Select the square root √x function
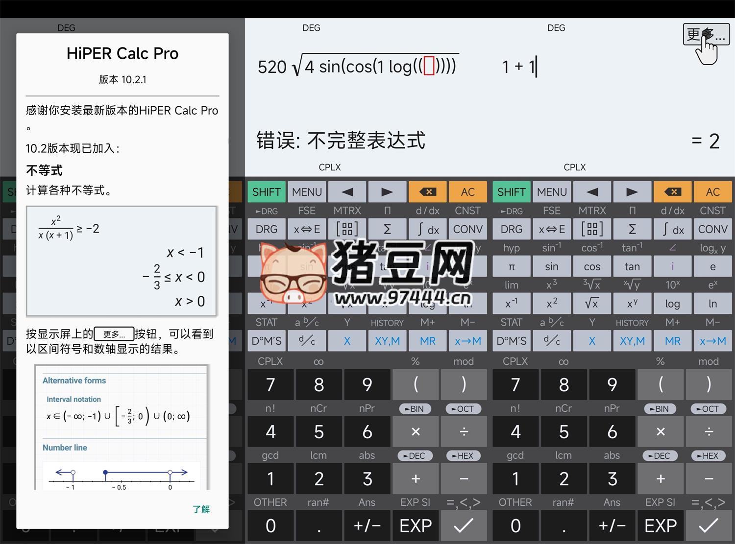The image size is (735, 544). [x=592, y=303]
